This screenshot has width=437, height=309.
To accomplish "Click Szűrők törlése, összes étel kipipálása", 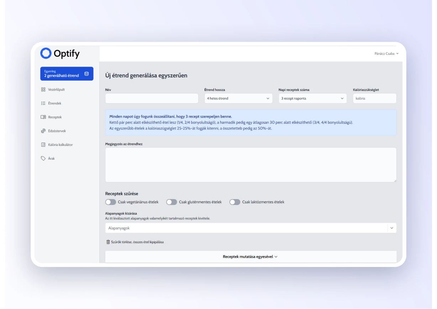I will click(135, 242).
